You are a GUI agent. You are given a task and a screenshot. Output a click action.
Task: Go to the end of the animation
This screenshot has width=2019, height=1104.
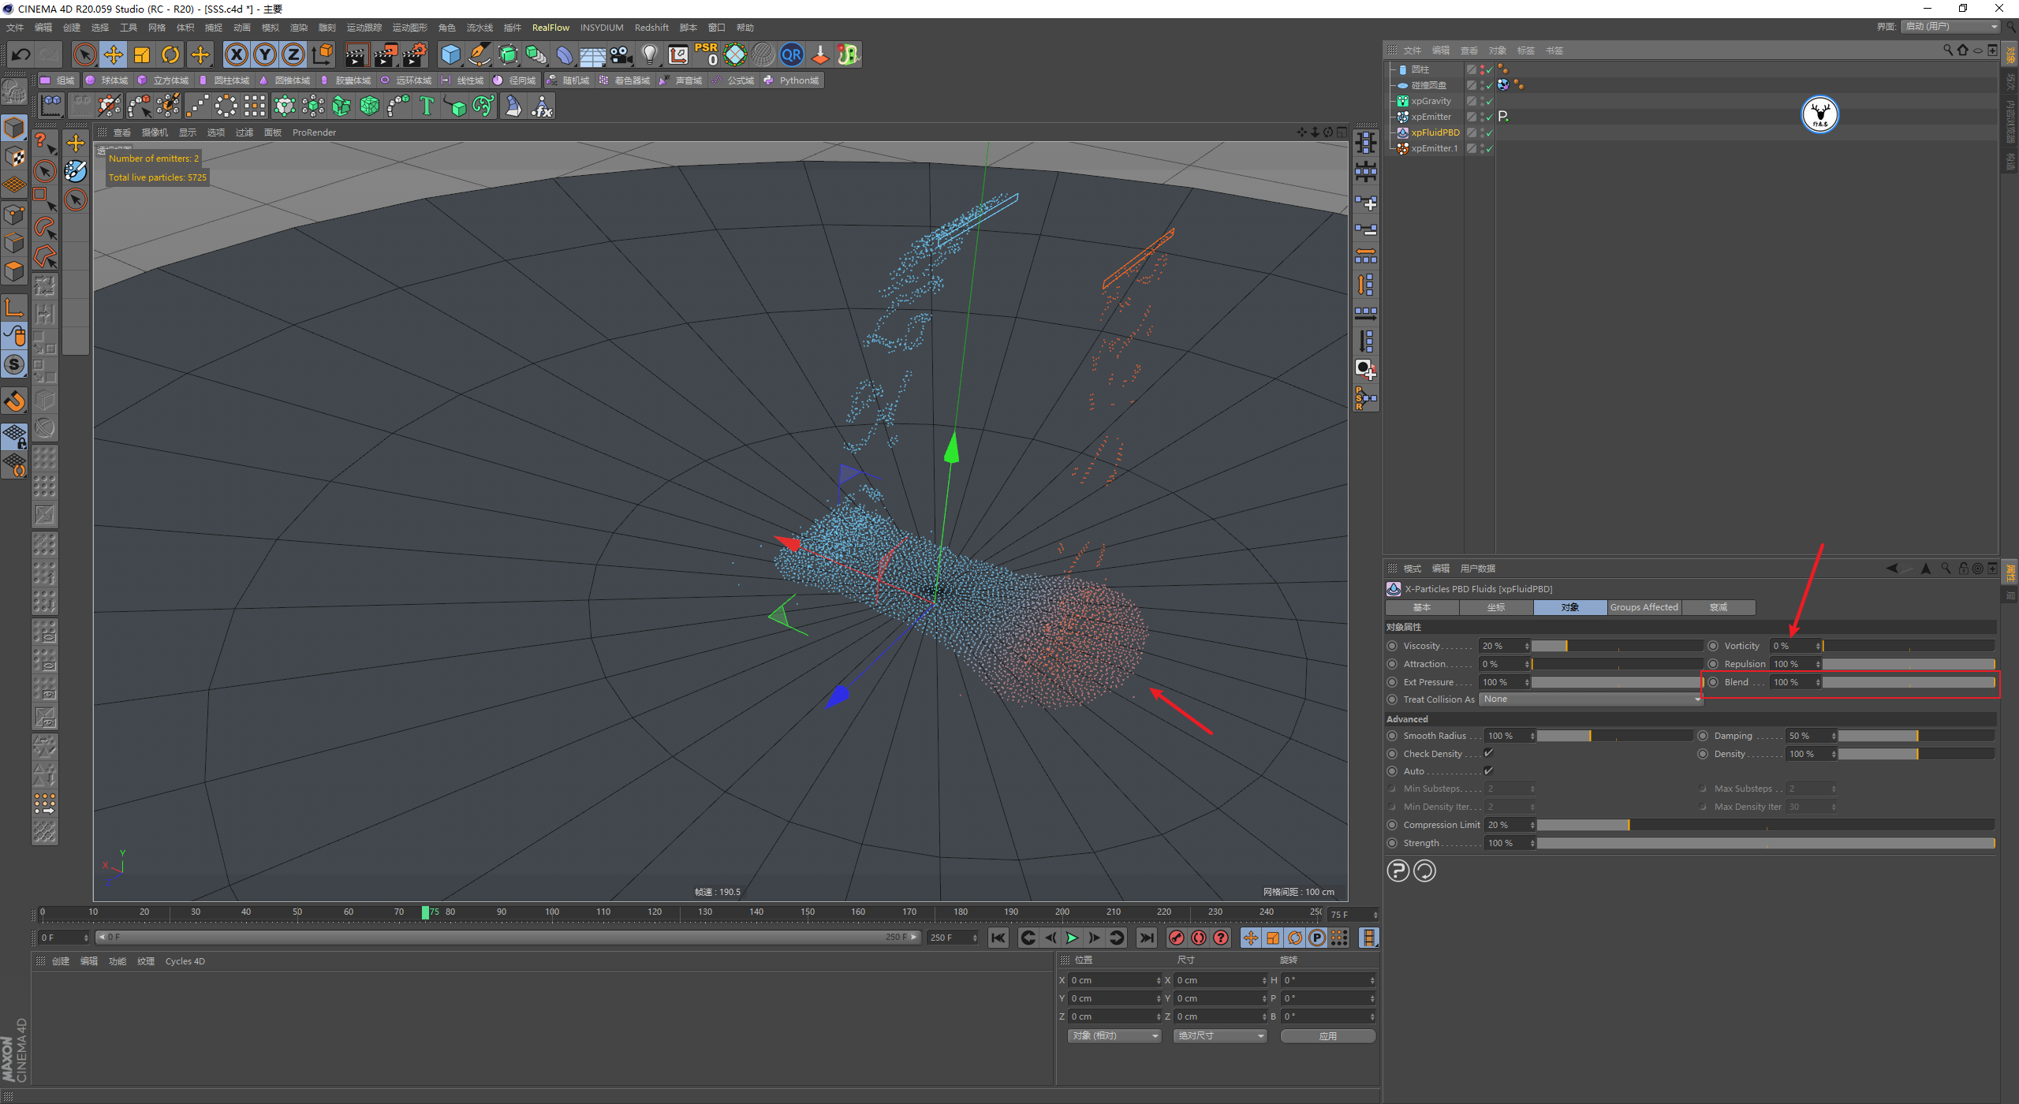pos(1146,938)
